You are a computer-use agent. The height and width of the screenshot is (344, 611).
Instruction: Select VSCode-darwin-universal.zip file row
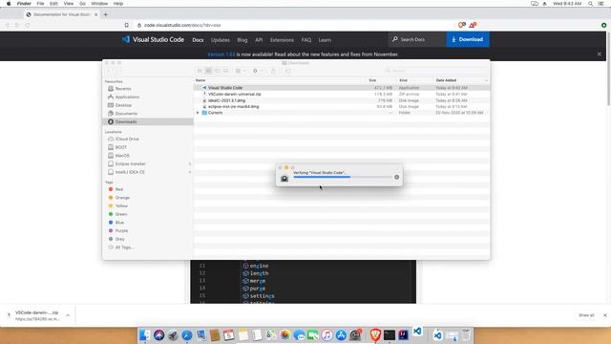[x=342, y=94]
